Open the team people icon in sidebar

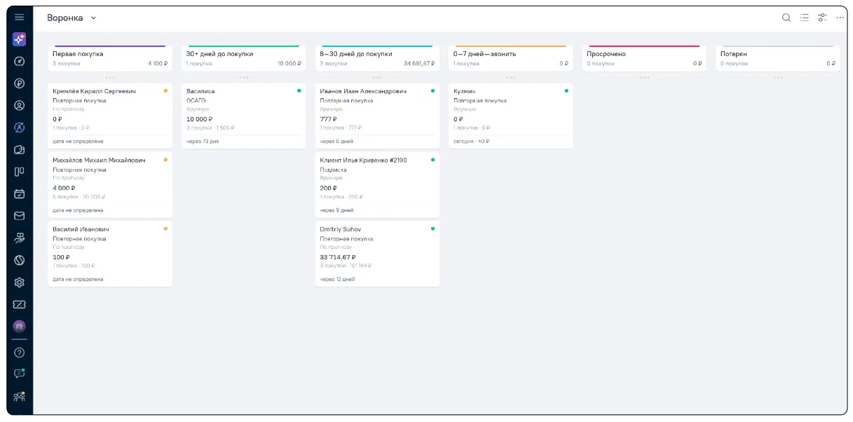(19, 397)
